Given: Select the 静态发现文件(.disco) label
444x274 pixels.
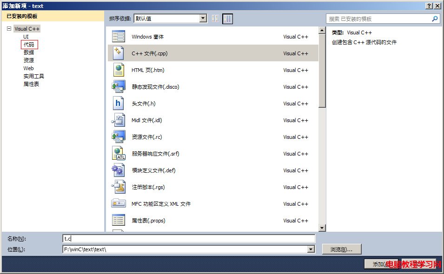Looking at the screenshot, I should (155, 87).
